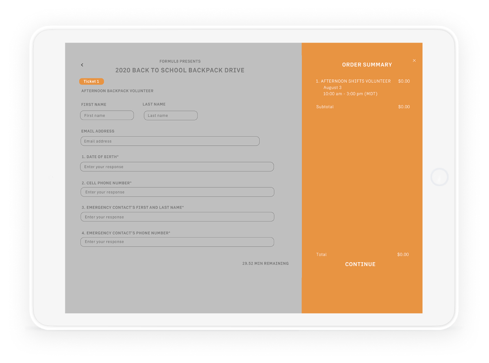Tap the tablet's home button
Viewport: 489px width, 363px height.
pos(439,177)
